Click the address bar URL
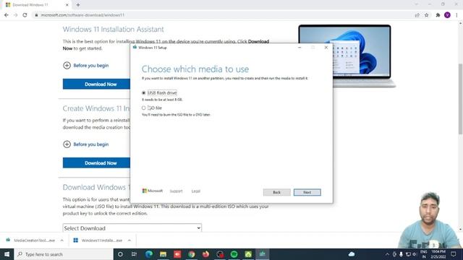This screenshot has height=260, width=463. click(x=82, y=15)
